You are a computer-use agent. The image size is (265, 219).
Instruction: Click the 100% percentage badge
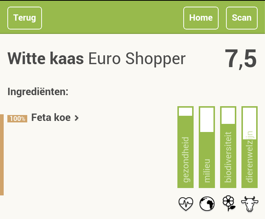[17, 119]
